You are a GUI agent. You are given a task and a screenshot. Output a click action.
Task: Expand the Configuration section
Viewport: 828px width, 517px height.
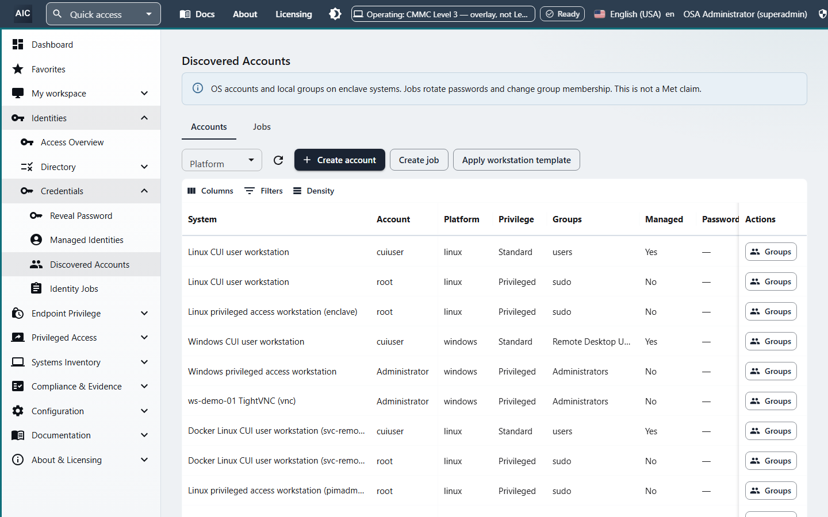(144, 411)
